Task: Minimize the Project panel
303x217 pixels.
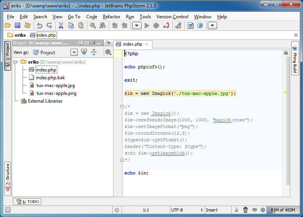Action: click(x=99, y=43)
